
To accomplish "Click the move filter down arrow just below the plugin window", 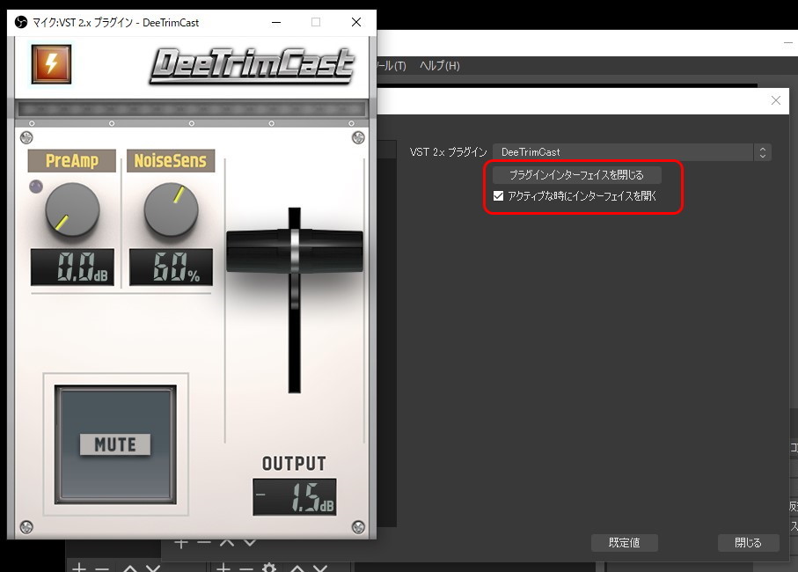I will (250, 542).
